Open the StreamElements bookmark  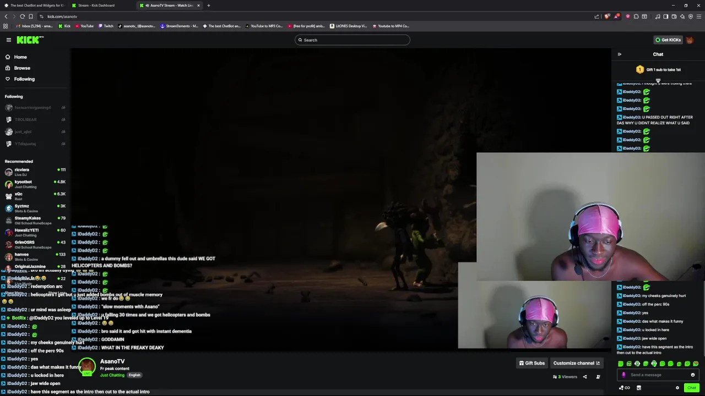tap(179, 26)
